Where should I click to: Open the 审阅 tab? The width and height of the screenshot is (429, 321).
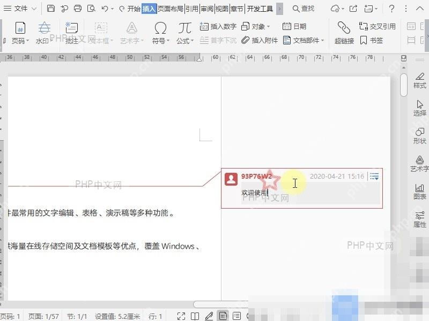pyautogui.click(x=207, y=9)
